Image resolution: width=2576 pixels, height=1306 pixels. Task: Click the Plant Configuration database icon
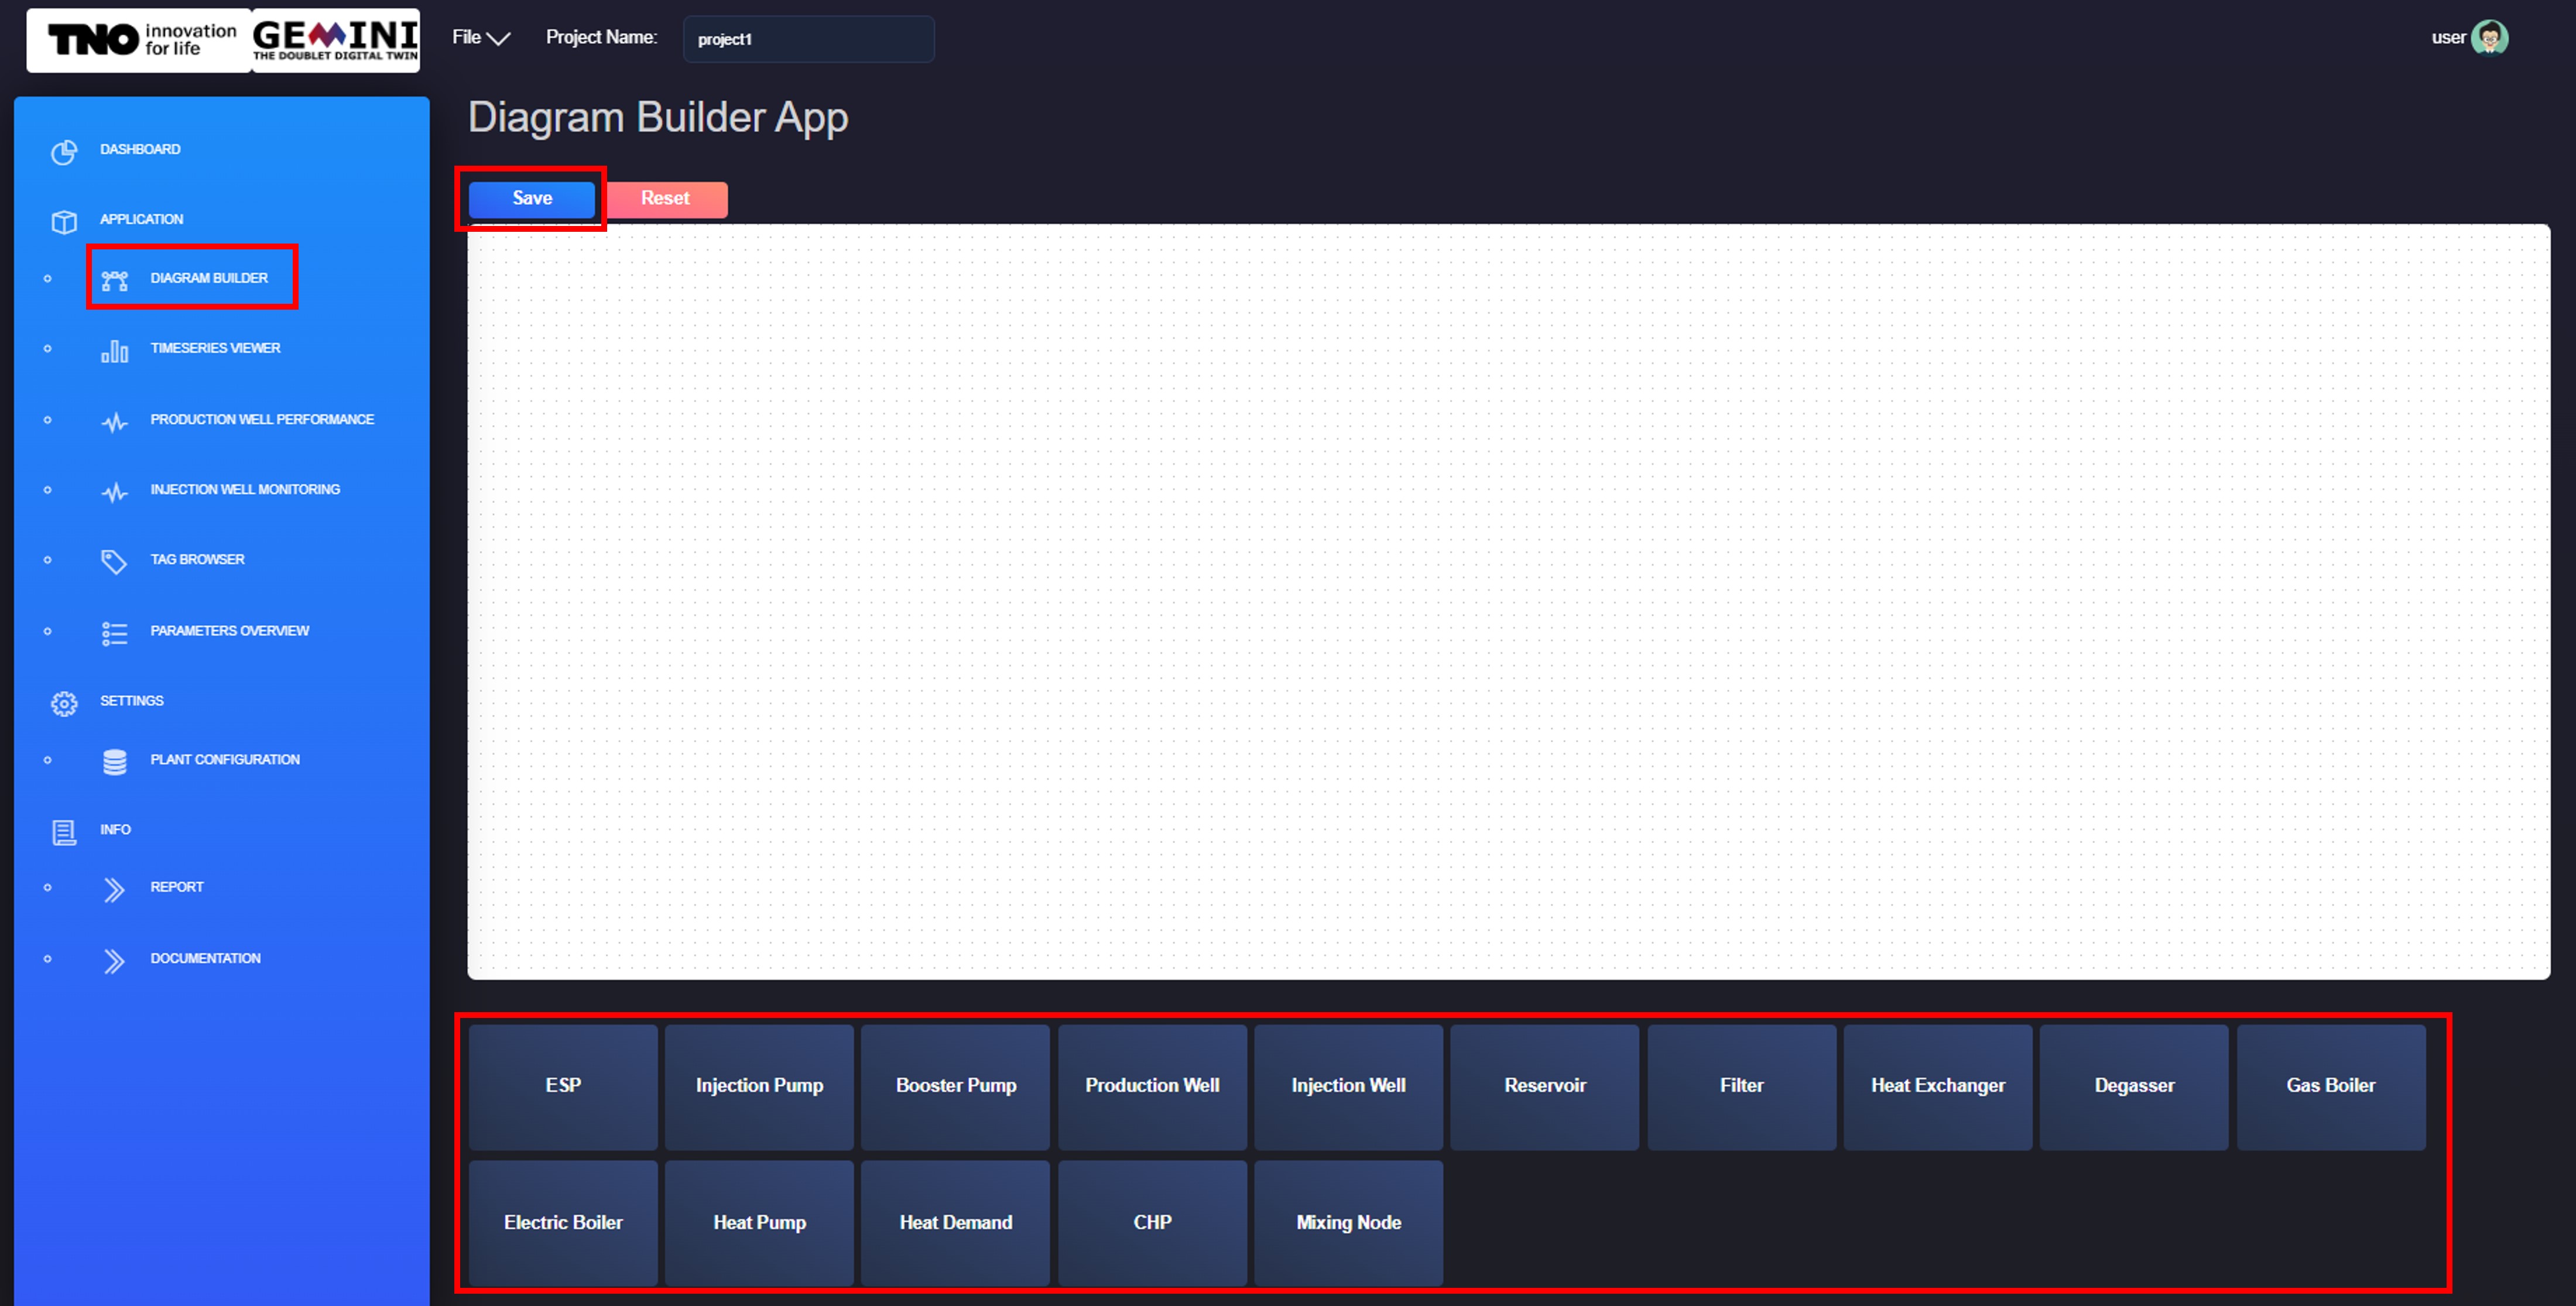tap(114, 762)
